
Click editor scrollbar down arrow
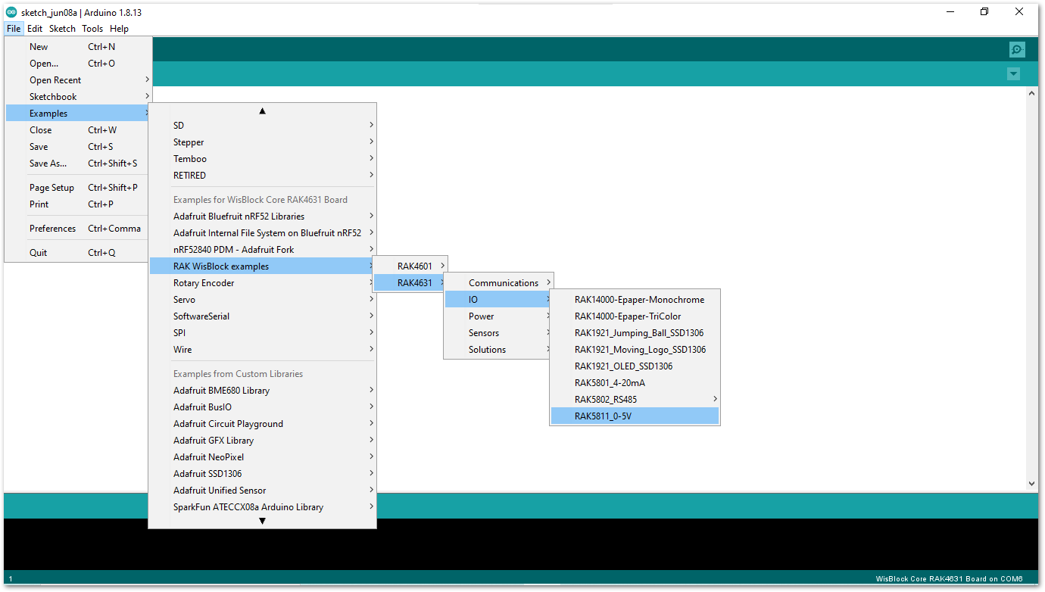pyautogui.click(x=1031, y=484)
